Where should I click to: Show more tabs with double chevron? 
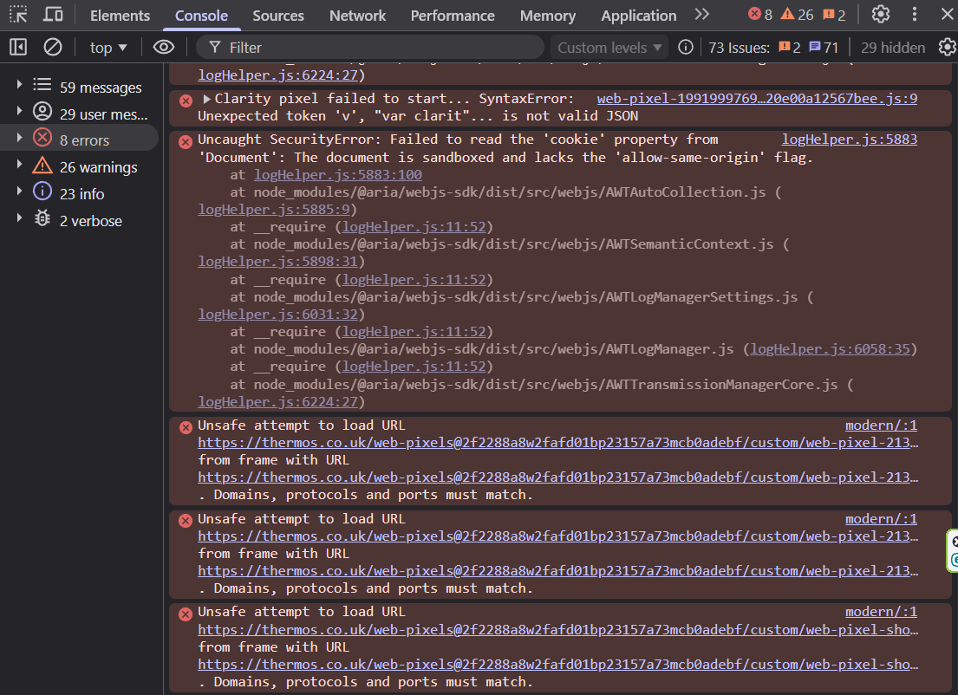[x=702, y=15]
